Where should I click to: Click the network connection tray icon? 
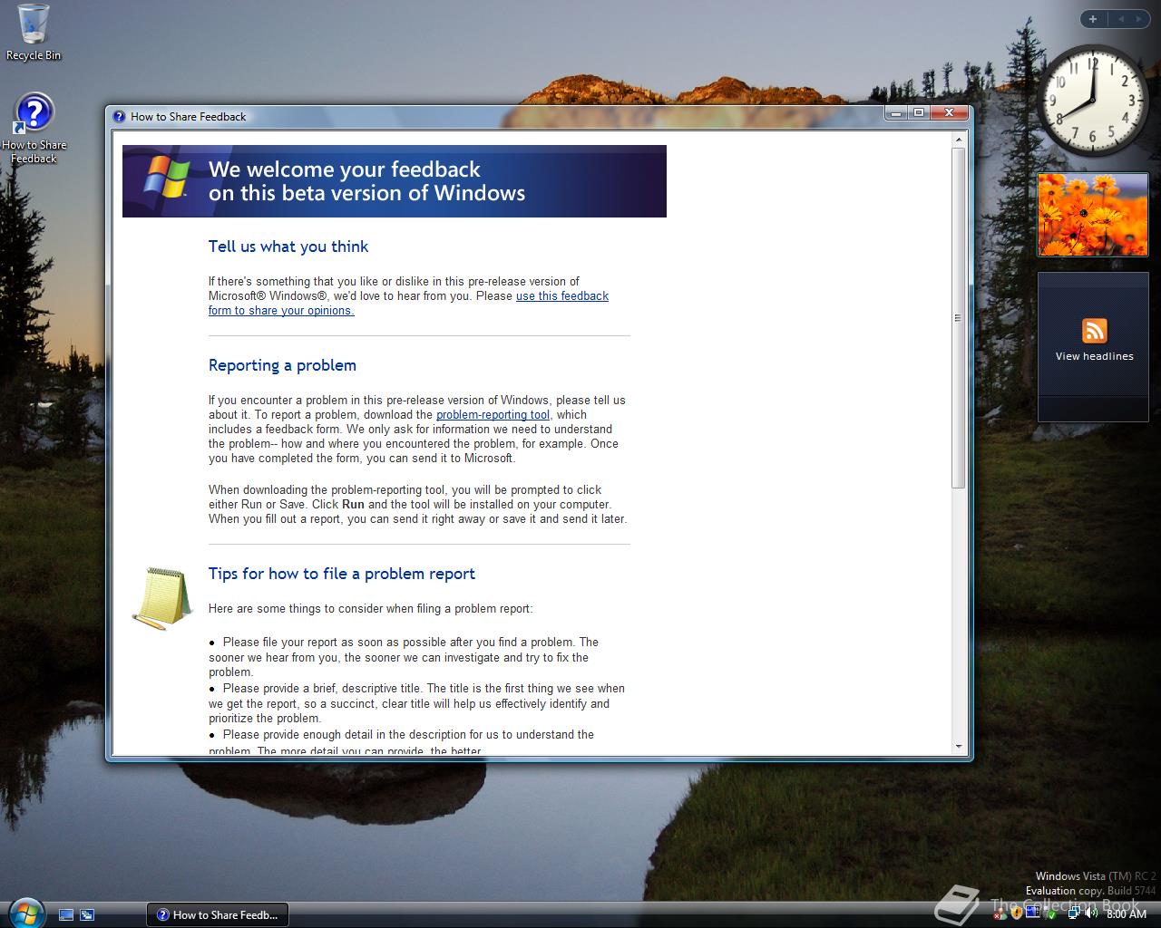tap(1074, 913)
